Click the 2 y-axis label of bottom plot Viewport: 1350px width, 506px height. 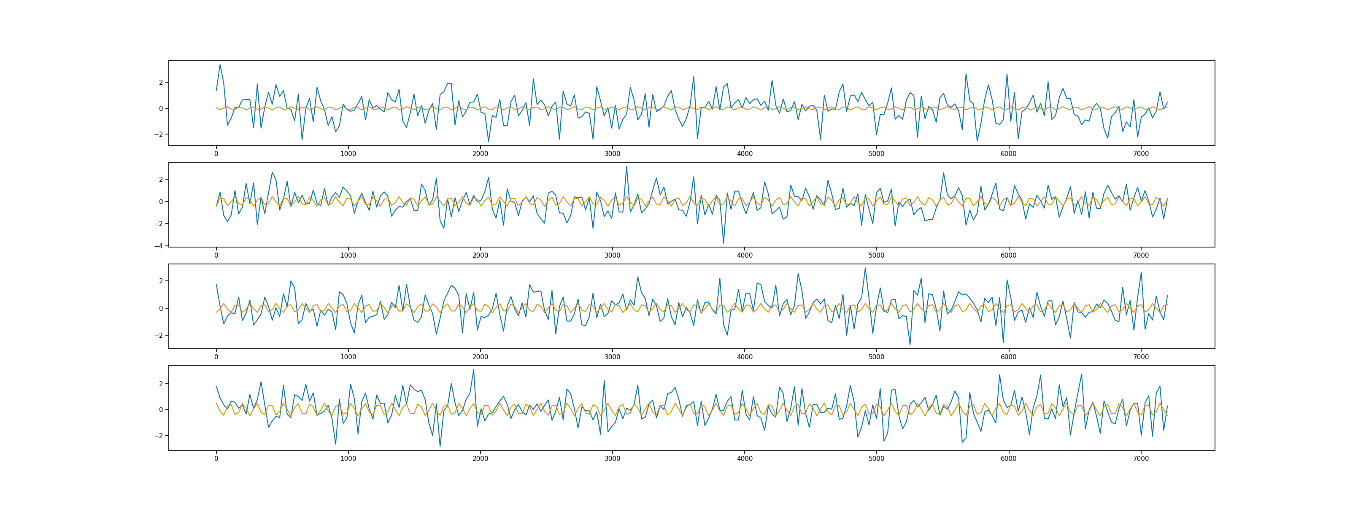coord(161,384)
